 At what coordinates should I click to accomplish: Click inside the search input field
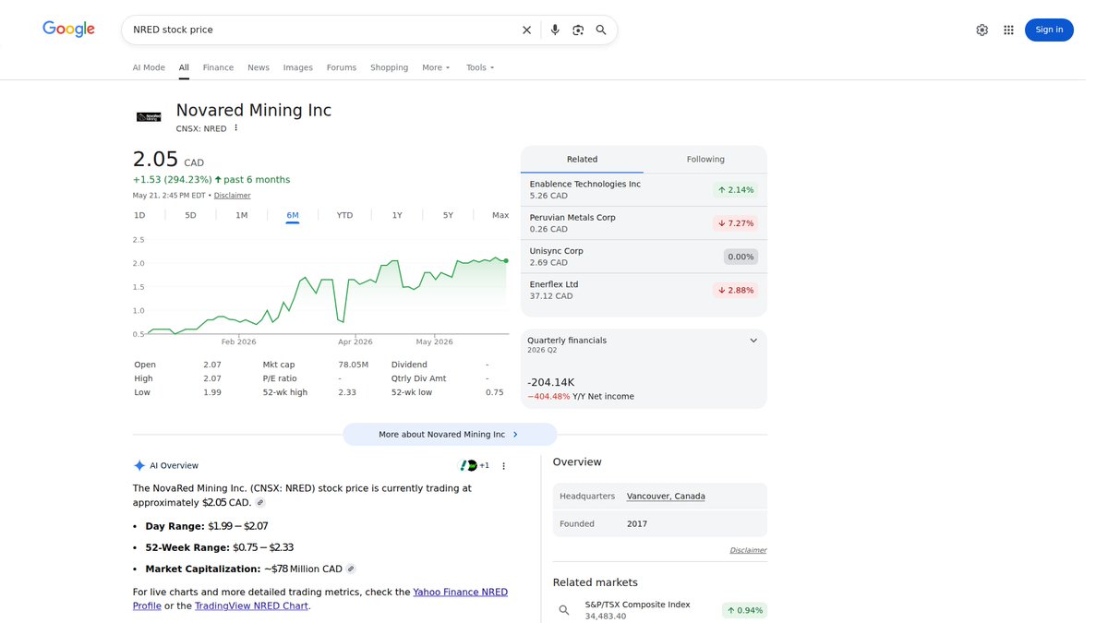321,30
